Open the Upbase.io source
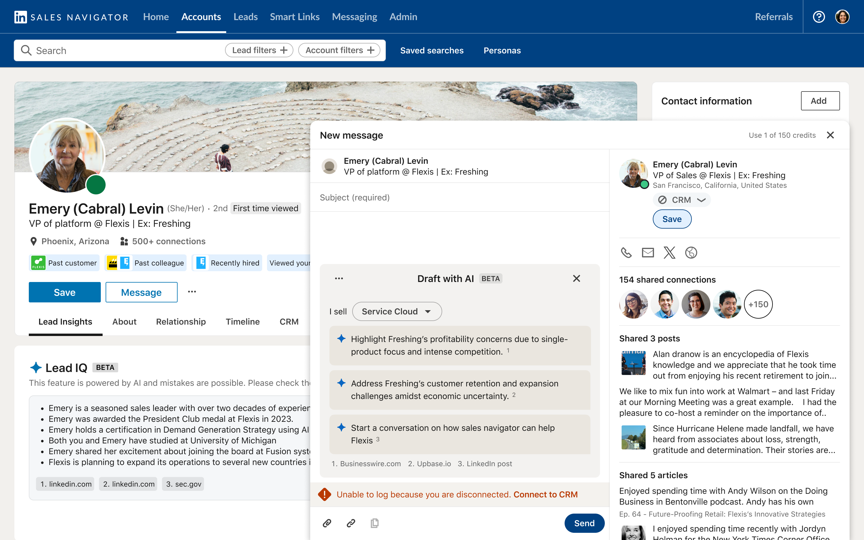Viewport: 864px width, 540px height. pos(430,463)
